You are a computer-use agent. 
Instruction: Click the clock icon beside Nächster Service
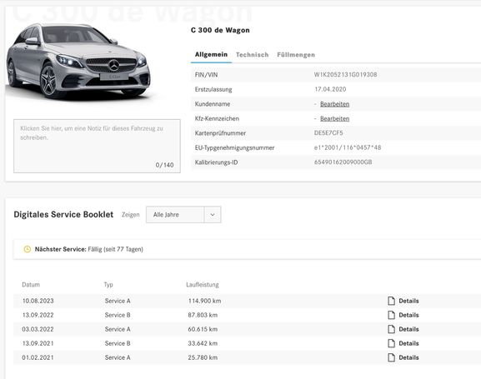tap(28, 249)
